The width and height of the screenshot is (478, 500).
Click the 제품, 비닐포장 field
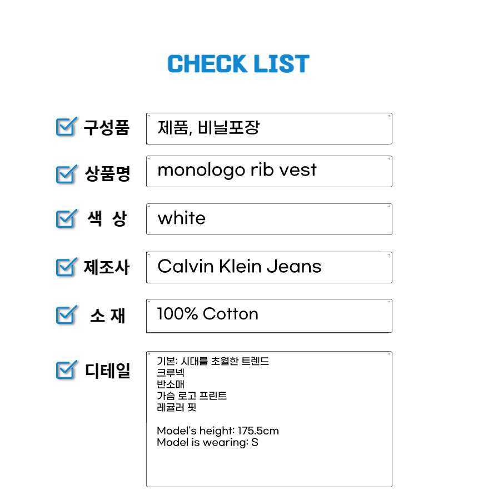(269, 128)
